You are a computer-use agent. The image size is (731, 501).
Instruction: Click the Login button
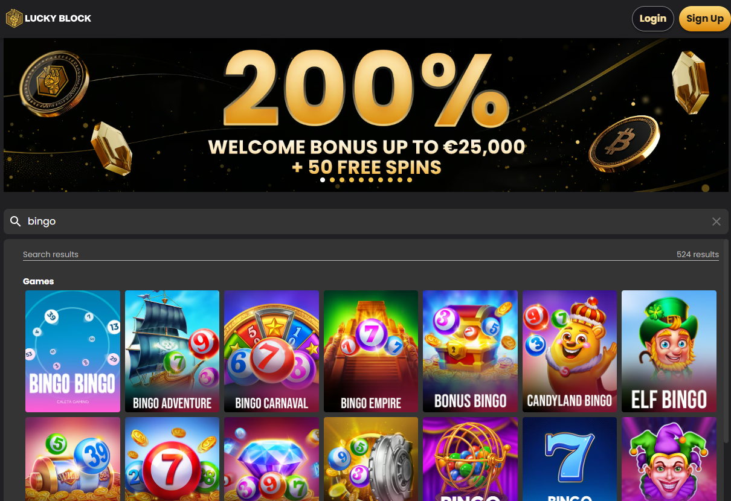click(653, 19)
